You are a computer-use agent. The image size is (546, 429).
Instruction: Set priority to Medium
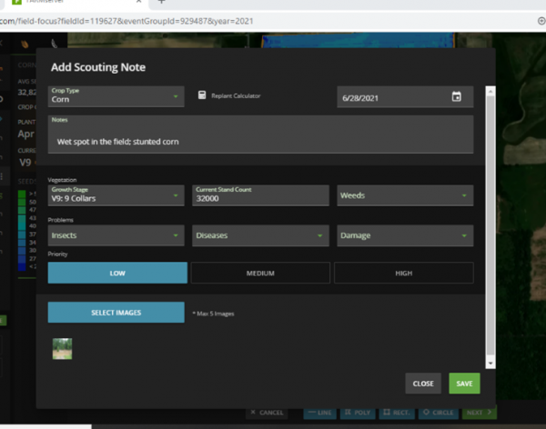[x=260, y=273]
